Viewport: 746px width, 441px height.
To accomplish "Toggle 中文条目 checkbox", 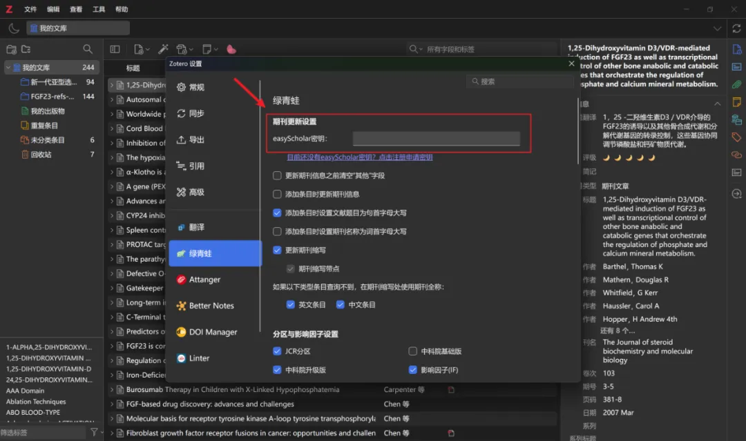I will coord(340,304).
